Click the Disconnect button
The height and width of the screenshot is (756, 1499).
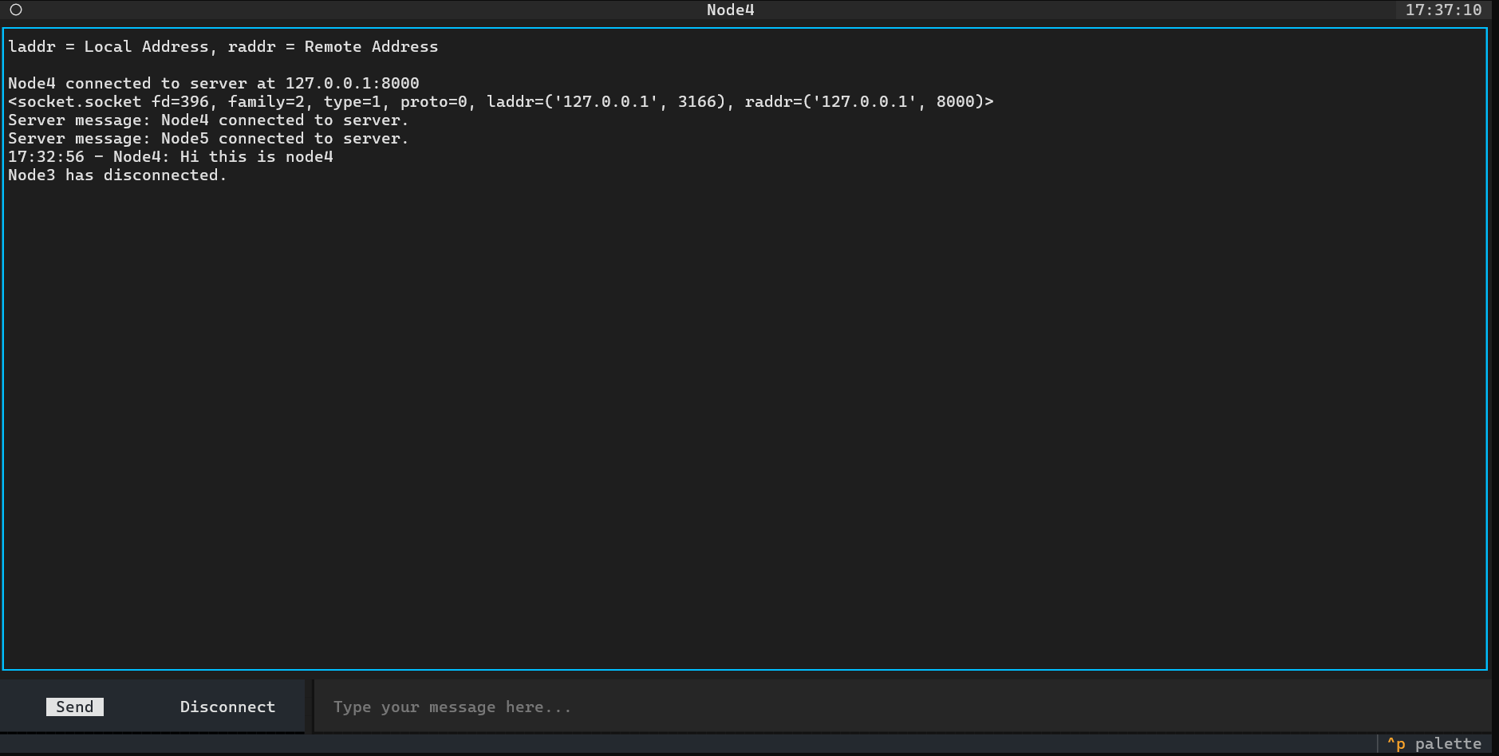[227, 707]
